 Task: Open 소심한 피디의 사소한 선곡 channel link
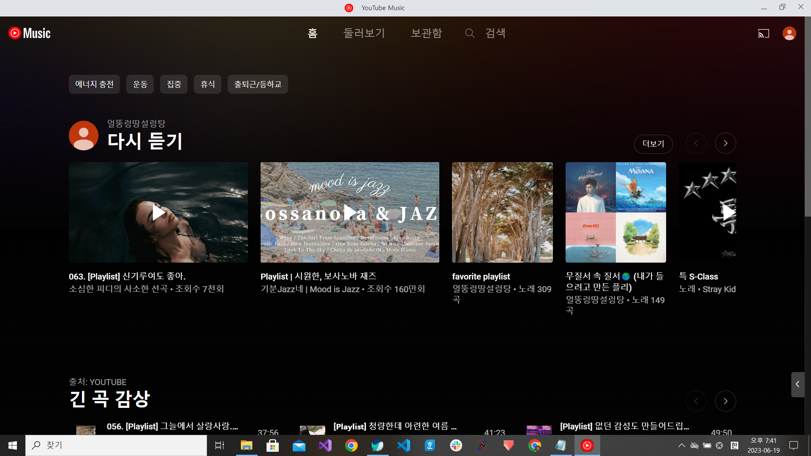click(118, 289)
